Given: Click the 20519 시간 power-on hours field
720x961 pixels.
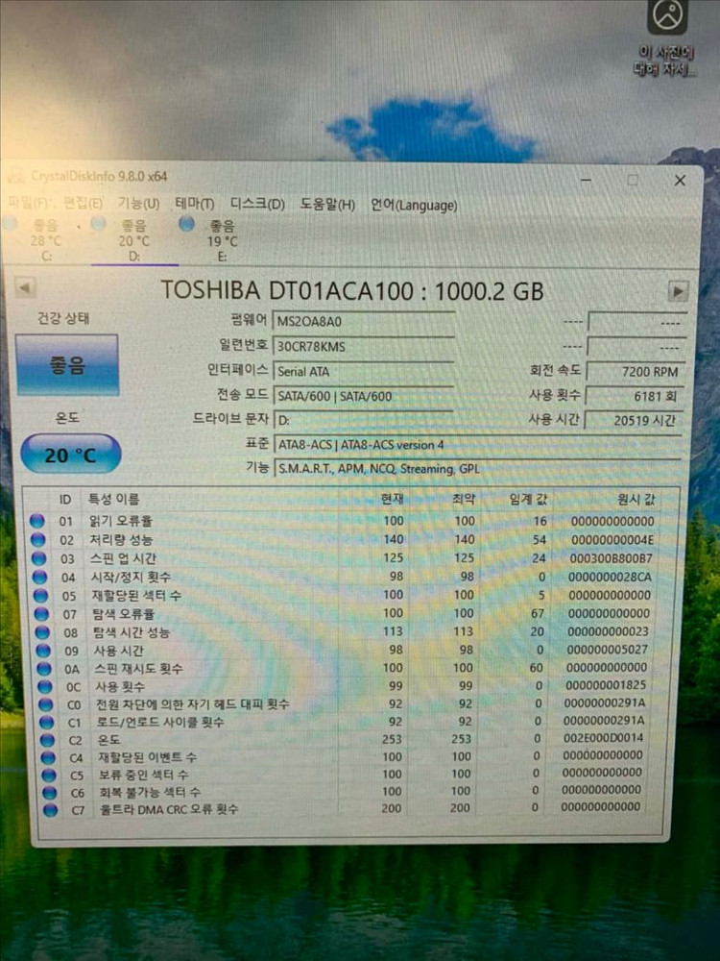Looking at the screenshot, I should coord(633,421).
